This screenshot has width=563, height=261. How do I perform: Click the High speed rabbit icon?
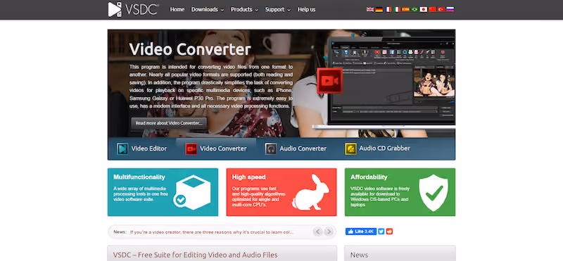click(x=310, y=192)
